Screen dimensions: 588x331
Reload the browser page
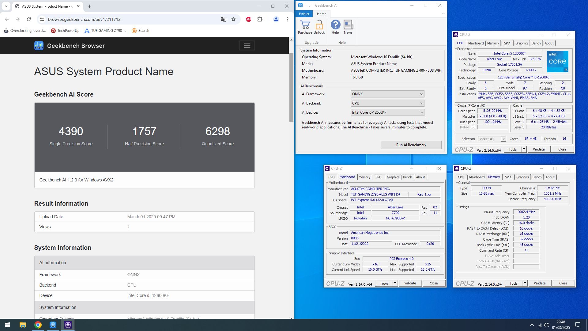pos(29,19)
